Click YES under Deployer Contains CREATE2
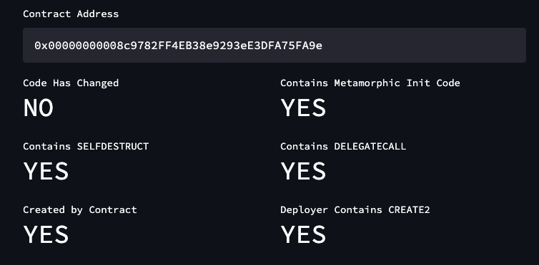Viewport: 539px width, 265px height. point(303,234)
